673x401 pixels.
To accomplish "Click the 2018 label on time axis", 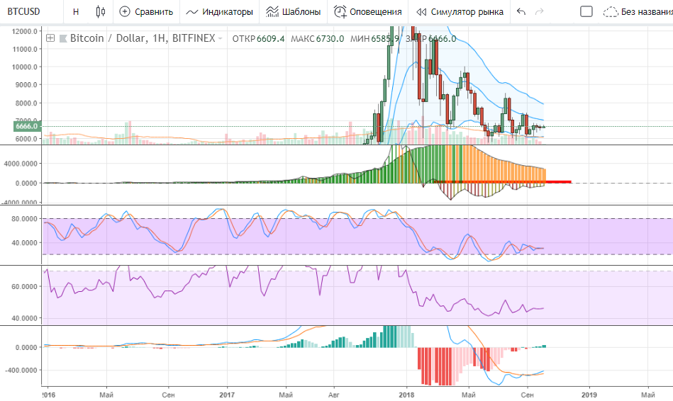I will point(406,392).
